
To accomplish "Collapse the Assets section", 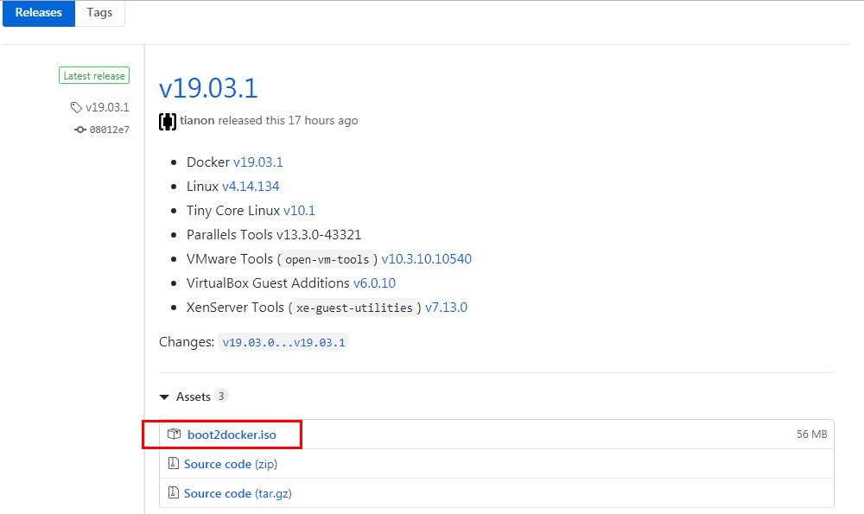I will (x=164, y=396).
